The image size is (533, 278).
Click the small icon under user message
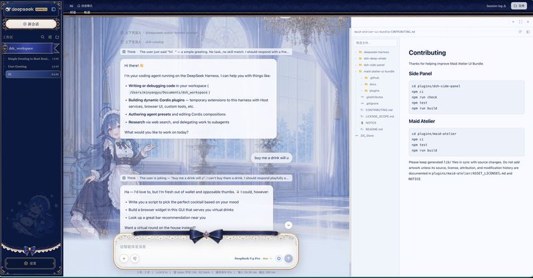pos(289,168)
